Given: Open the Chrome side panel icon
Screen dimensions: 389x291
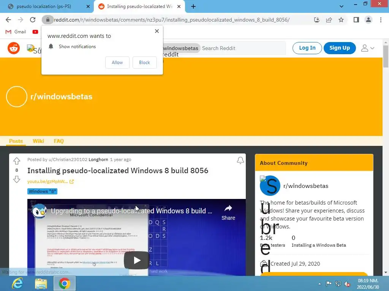Looking at the screenshot, I should (x=356, y=20).
